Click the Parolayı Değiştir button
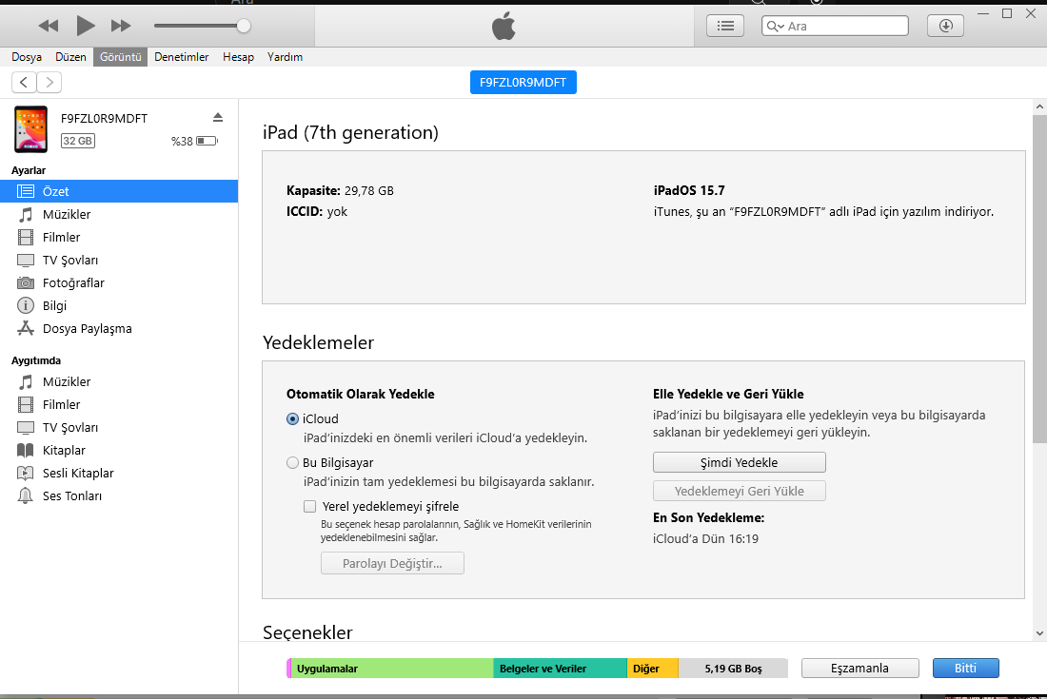Viewport: 1047px width, 699px height. pyautogui.click(x=392, y=563)
